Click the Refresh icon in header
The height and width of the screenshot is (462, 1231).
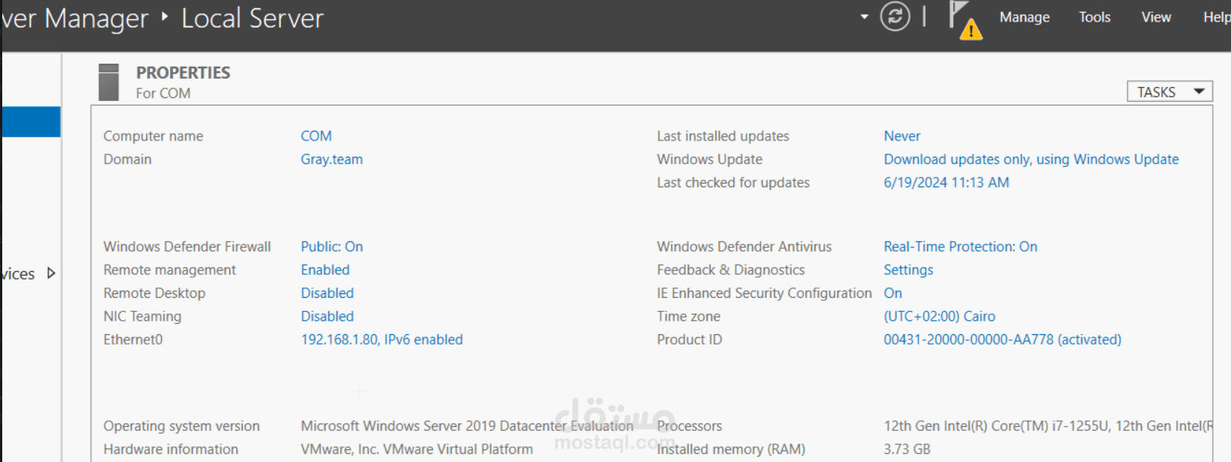[895, 16]
